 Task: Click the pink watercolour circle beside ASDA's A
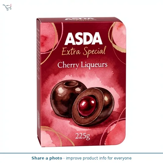pos(49,38)
